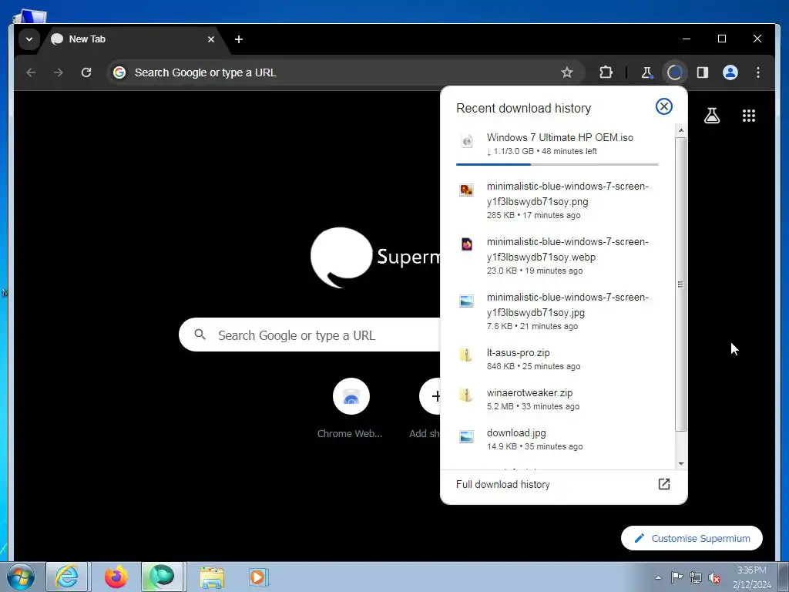This screenshot has height=592, width=789.
Task: Open the Extensions puzzle icon
Action: (x=606, y=72)
